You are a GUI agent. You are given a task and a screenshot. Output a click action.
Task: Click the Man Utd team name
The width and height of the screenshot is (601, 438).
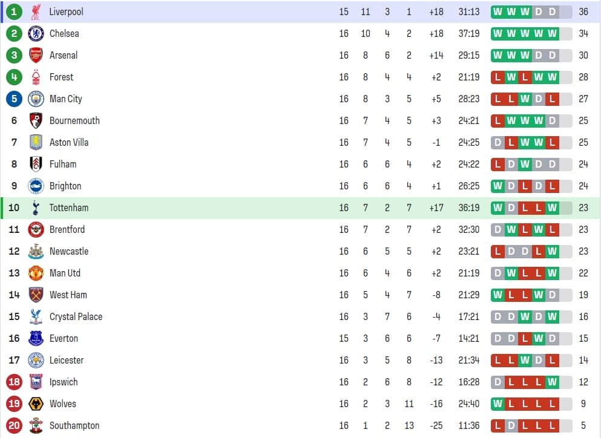(x=65, y=273)
